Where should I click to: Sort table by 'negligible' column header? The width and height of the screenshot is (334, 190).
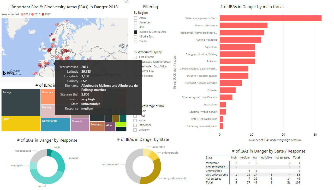tap(265, 157)
